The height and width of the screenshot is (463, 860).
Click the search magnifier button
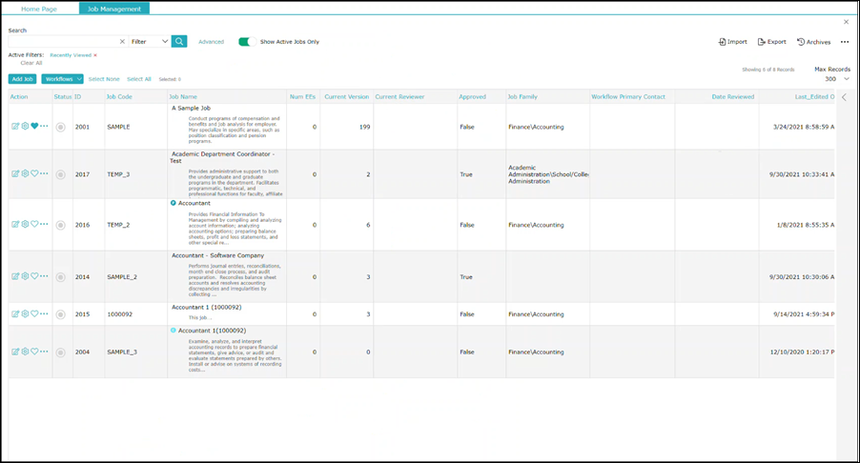179,42
